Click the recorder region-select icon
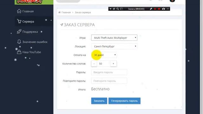203x114 pixels. tap(121, 9)
